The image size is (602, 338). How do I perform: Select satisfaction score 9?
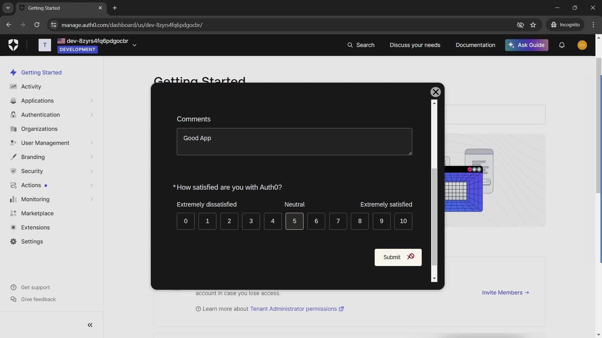[x=382, y=221]
